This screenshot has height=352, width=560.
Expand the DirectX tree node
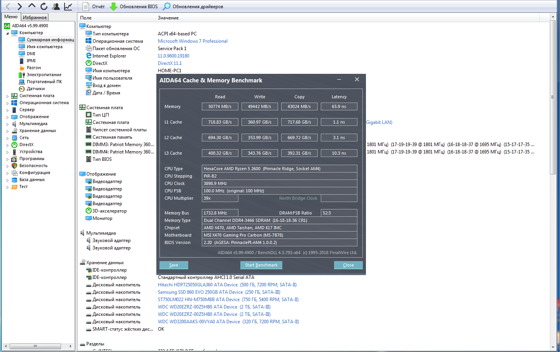pos(7,145)
